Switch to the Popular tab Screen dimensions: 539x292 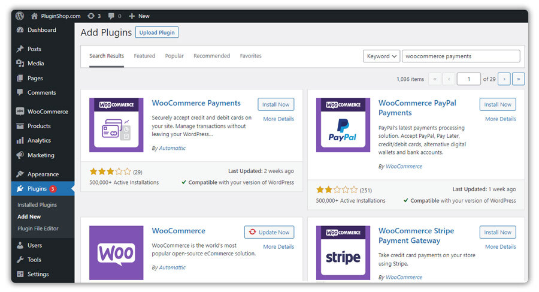pyautogui.click(x=174, y=56)
